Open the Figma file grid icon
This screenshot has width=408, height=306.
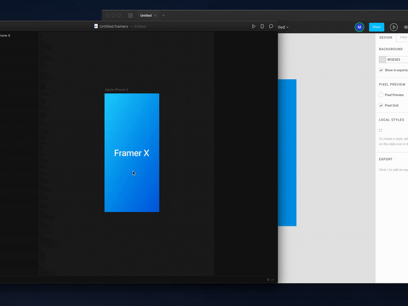point(130,15)
